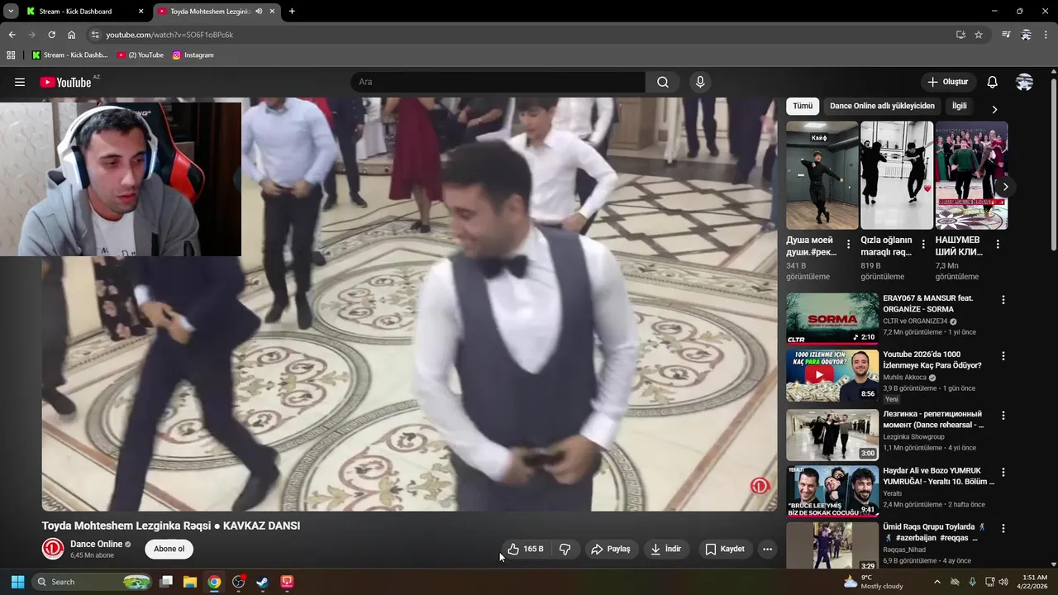Open Steam from taskbar
The image size is (1058, 595).
[262, 582]
